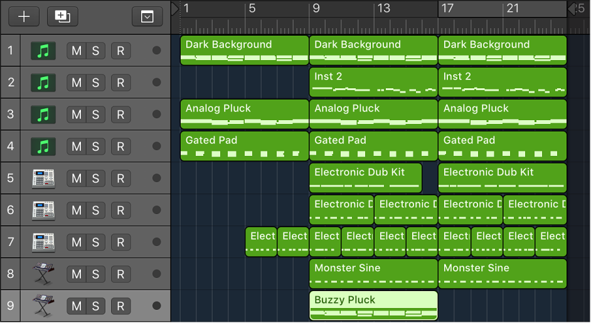
Task: Record-enable track 9
Action: [120, 307]
